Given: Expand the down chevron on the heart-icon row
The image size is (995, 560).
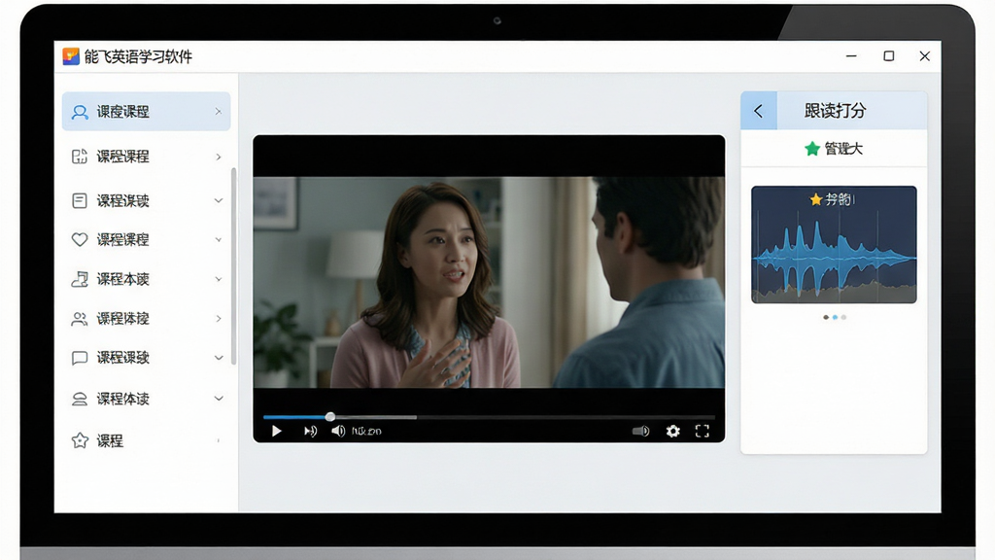Looking at the screenshot, I should [219, 240].
